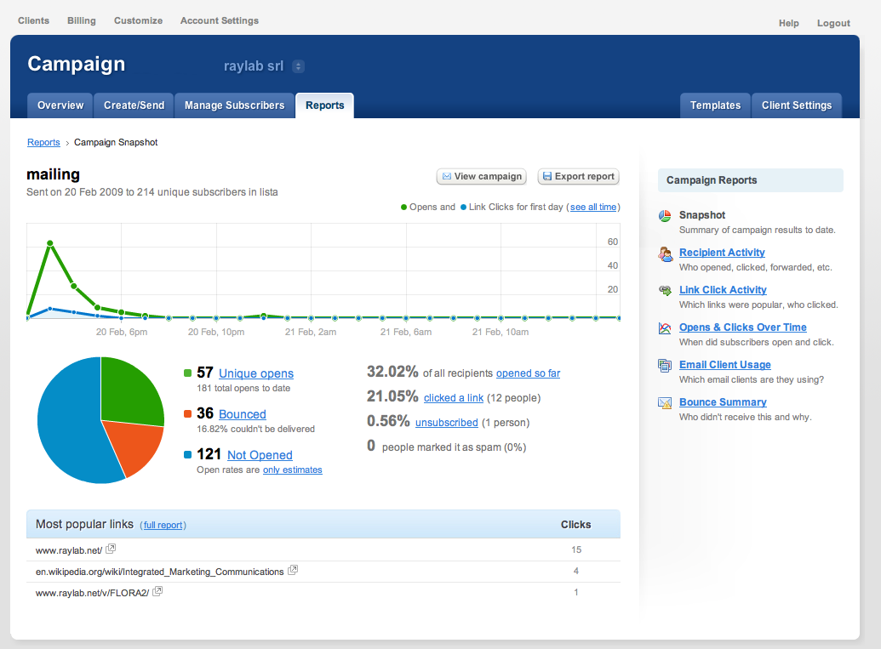The width and height of the screenshot is (881, 649).
Task: Click the Snapshot pie chart icon in sidebar
Action: (665, 216)
